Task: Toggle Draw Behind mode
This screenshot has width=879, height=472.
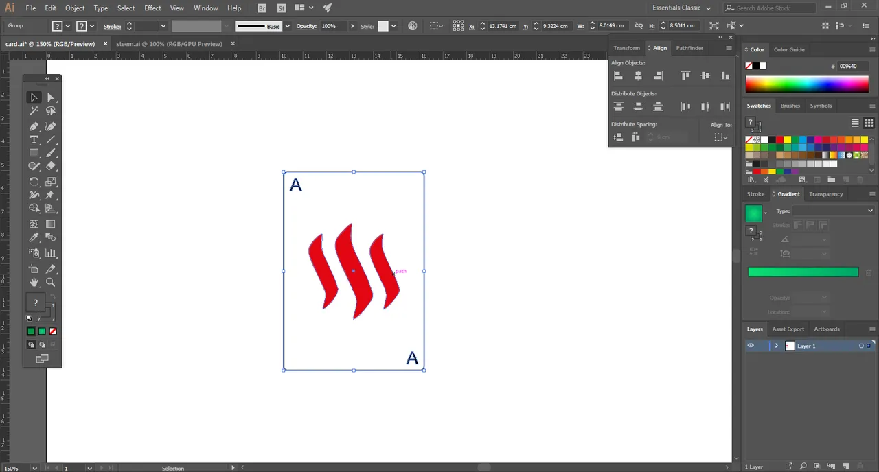Action: click(42, 345)
